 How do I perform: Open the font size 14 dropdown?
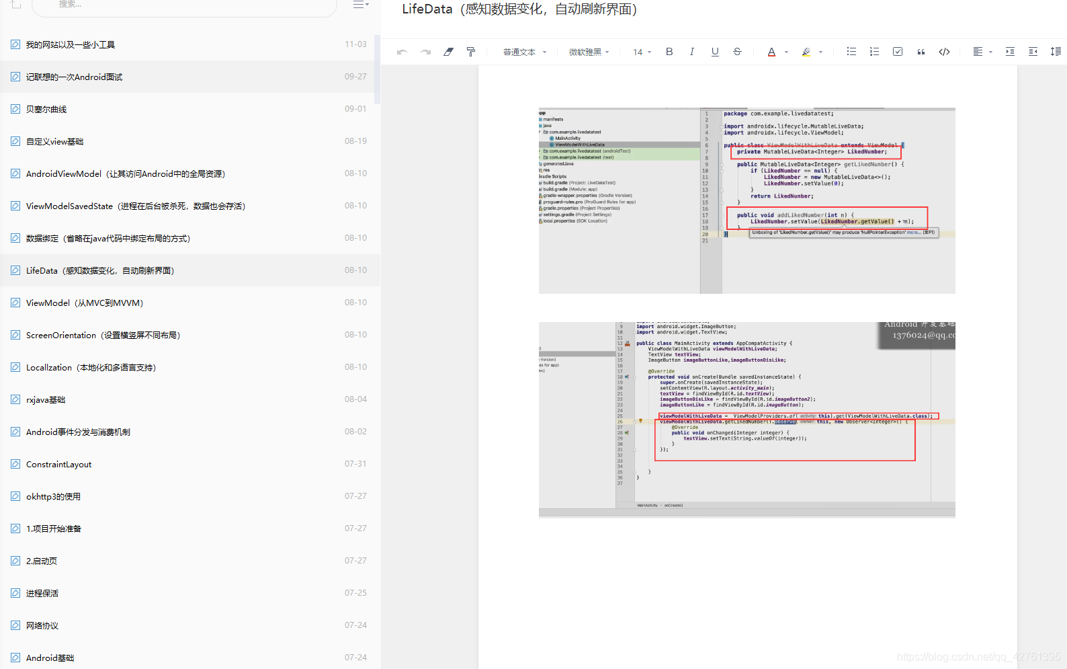pyautogui.click(x=642, y=52)
